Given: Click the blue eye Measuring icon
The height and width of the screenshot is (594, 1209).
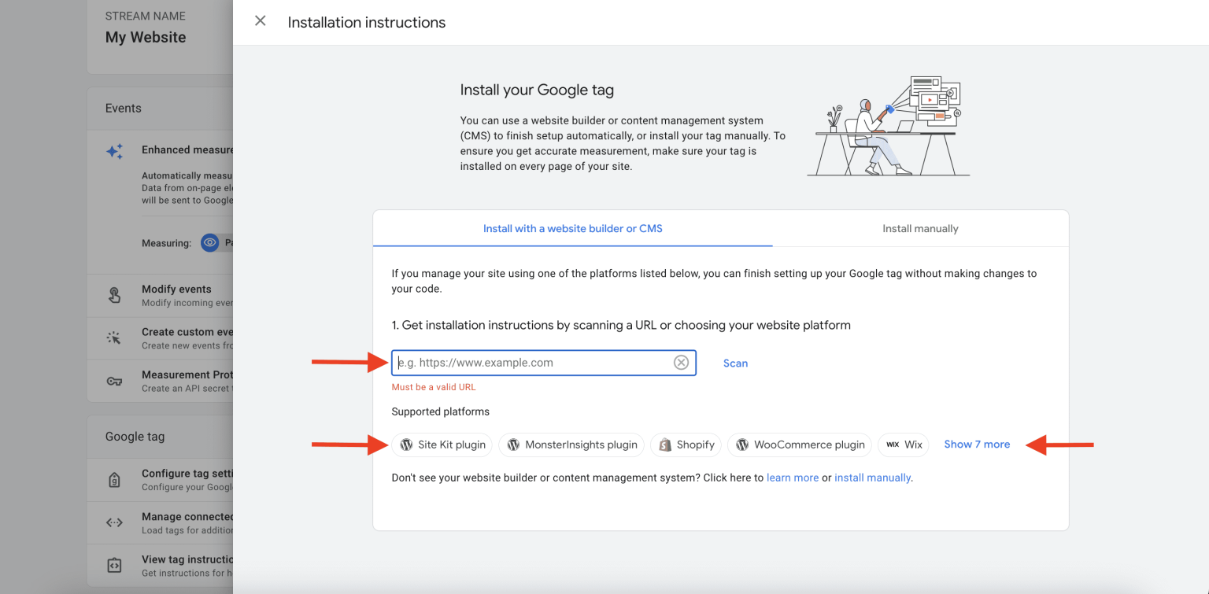Looking at the screenshot, I should 209,243.
